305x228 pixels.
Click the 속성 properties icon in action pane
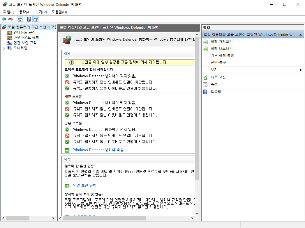[205, 85]
